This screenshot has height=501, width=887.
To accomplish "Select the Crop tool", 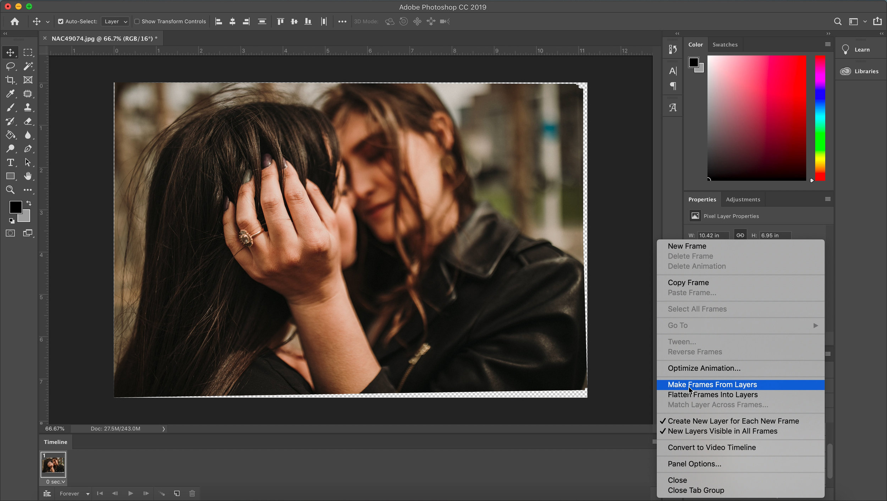I will tap(10, 80).
